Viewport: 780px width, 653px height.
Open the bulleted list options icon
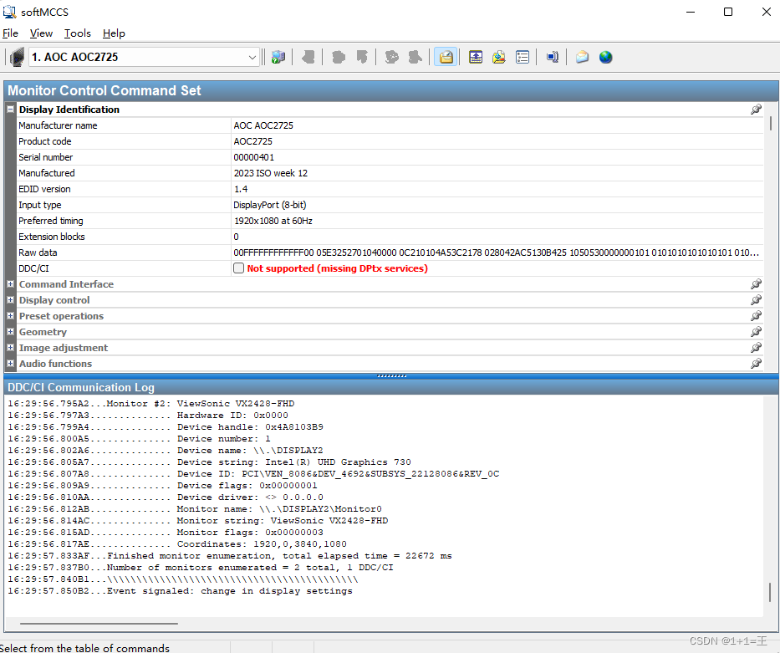tap(523, 57)
